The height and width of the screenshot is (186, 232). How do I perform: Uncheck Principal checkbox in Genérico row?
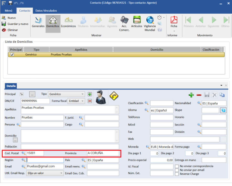pos(12,54)
